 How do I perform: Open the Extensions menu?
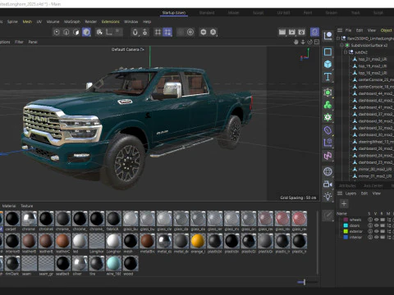(111, 21)
